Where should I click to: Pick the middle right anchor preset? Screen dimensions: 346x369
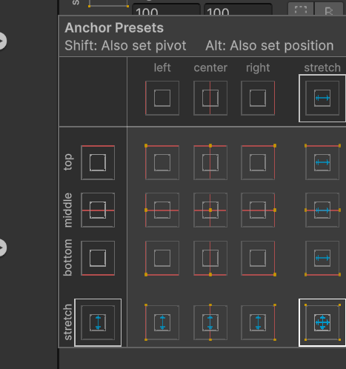point(258,210)
